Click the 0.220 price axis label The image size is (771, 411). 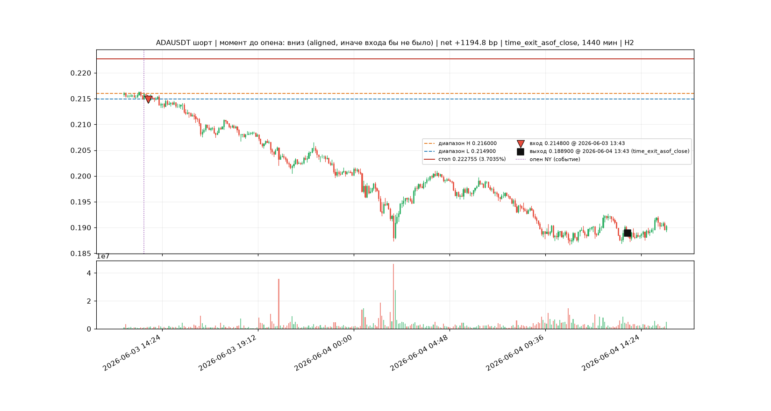click(81, 73)
